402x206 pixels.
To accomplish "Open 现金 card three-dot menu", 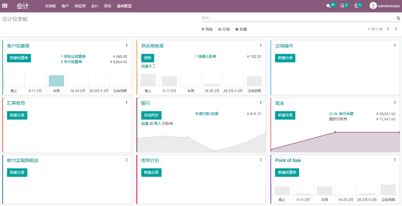I will pos(395,102).
